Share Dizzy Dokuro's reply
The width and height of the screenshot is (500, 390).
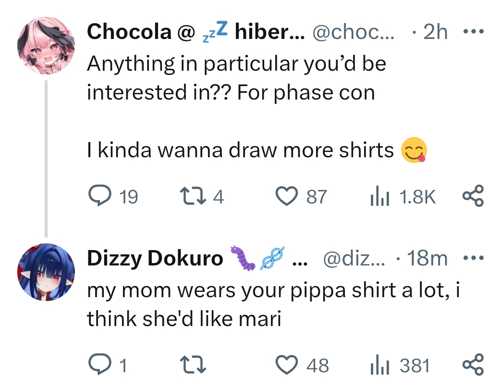coord(473,365)
